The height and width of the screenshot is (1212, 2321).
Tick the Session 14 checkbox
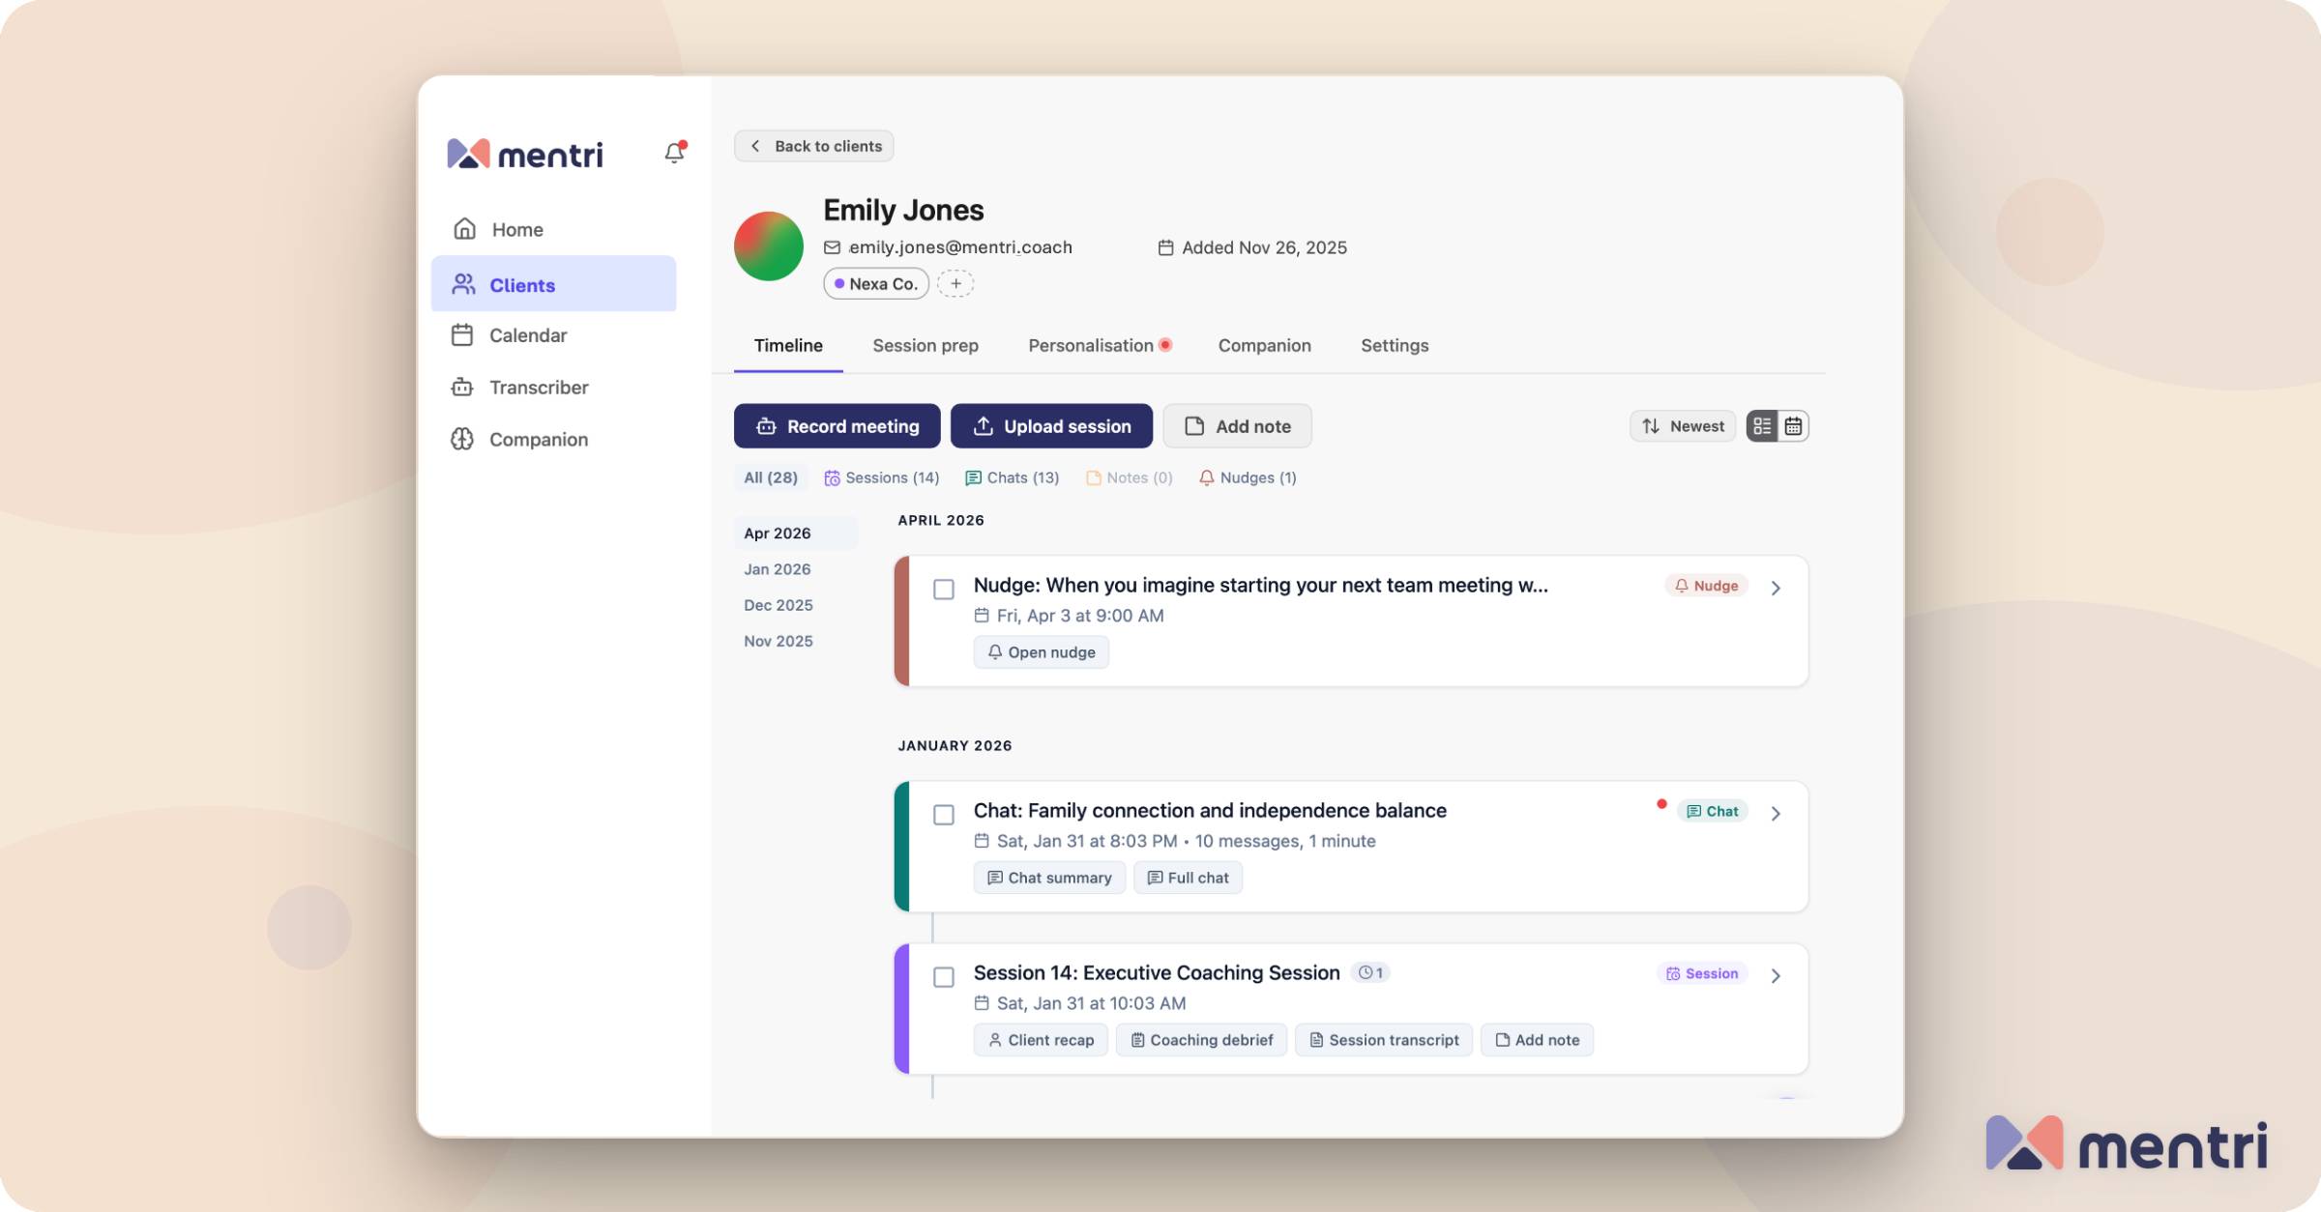point(944,977)
